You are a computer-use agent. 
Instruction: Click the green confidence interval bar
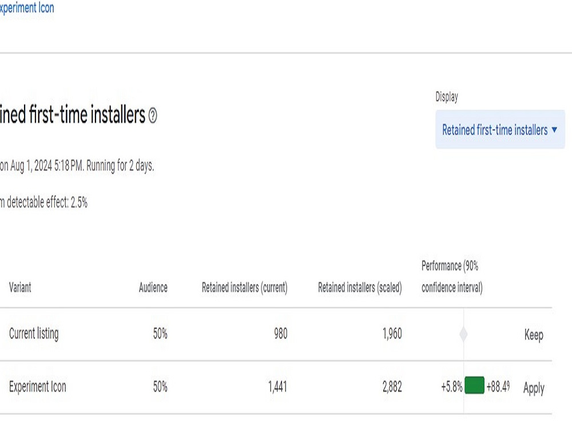tap(474, 386)
